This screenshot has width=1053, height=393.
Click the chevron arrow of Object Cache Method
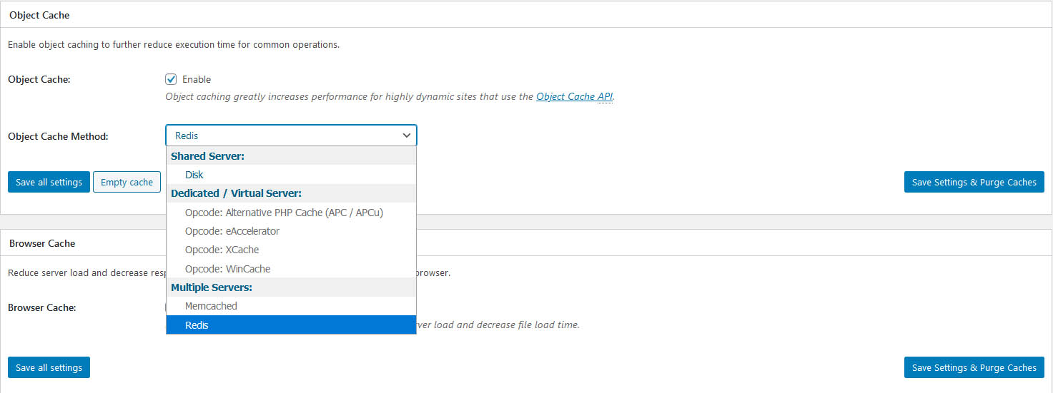407,136
